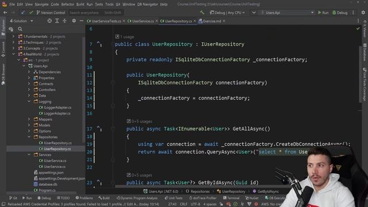Open the DB Navigator menu

click(148, 4)
